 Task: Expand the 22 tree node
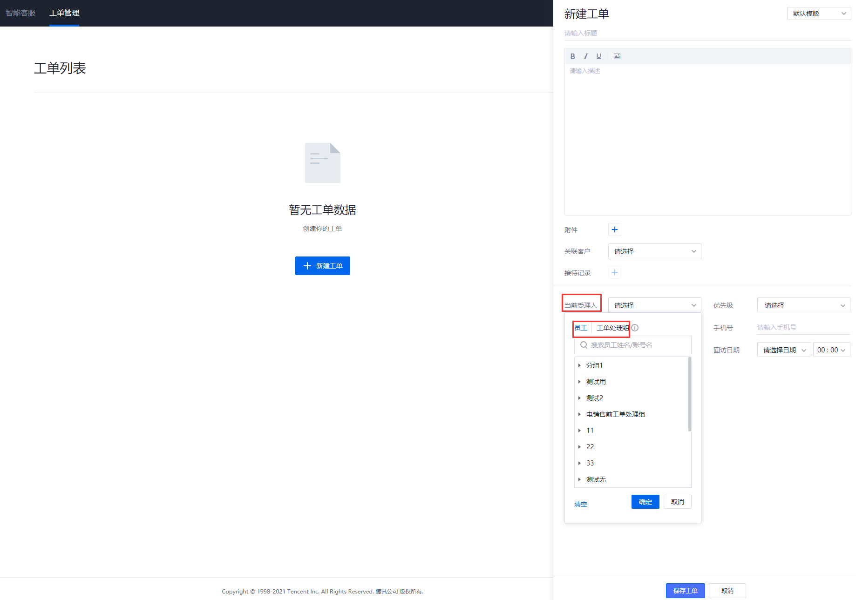pos(579,447)
